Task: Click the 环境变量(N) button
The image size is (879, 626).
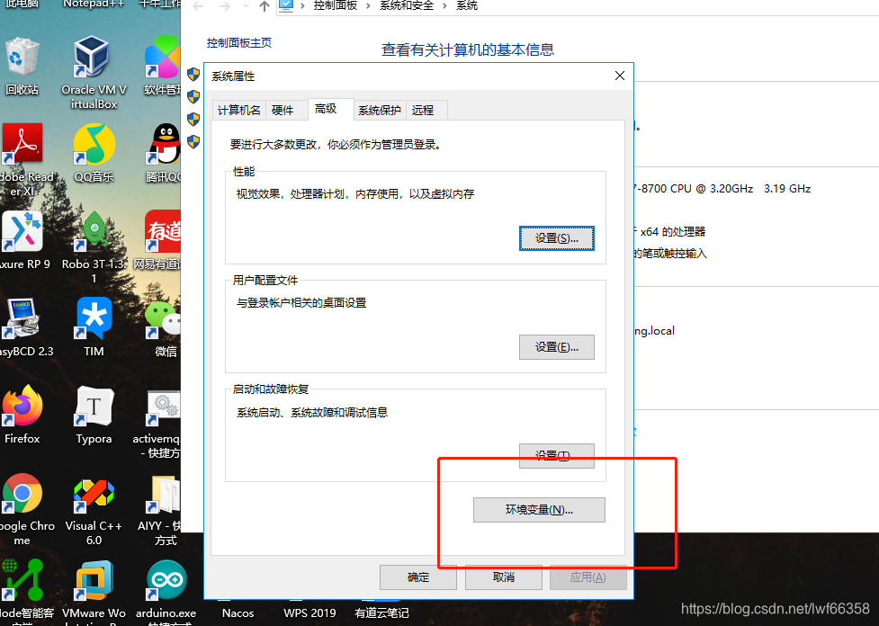Action: (x=538, y=510)
